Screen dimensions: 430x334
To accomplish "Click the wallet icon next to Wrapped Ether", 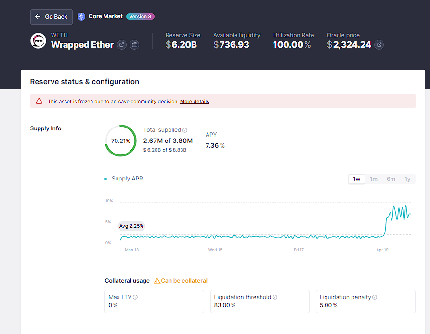I will point(134,45).
